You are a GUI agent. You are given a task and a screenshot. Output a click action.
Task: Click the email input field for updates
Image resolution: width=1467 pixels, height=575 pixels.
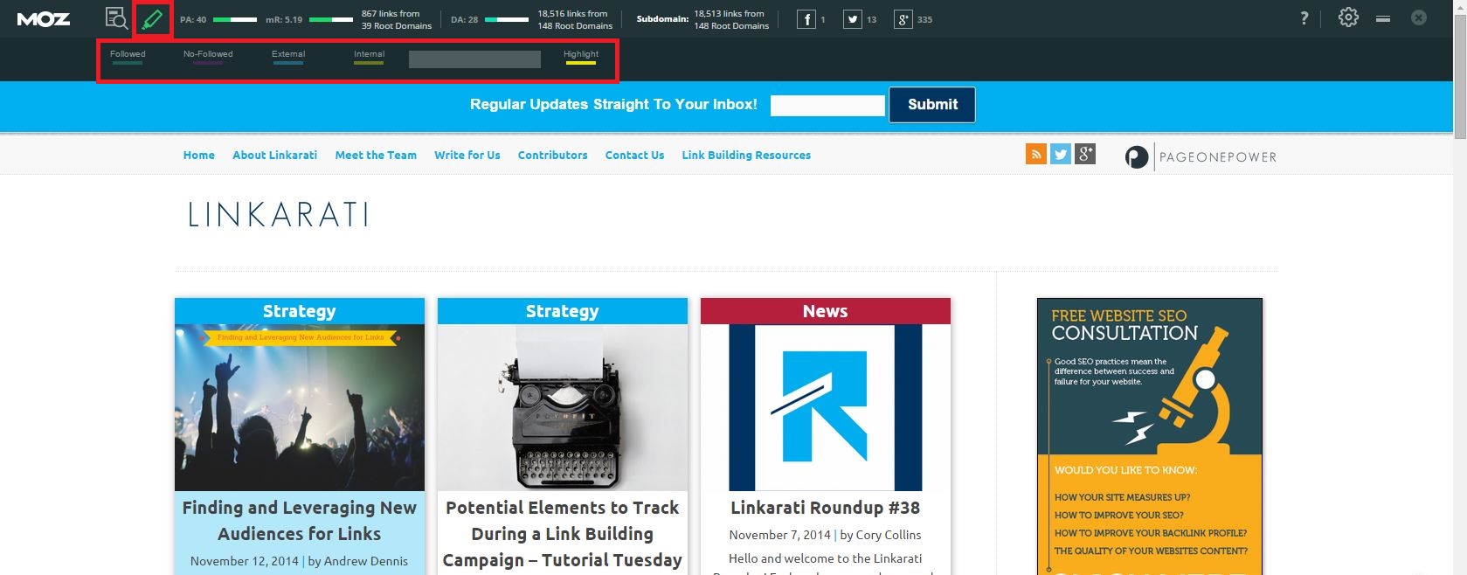click(827, 106)
